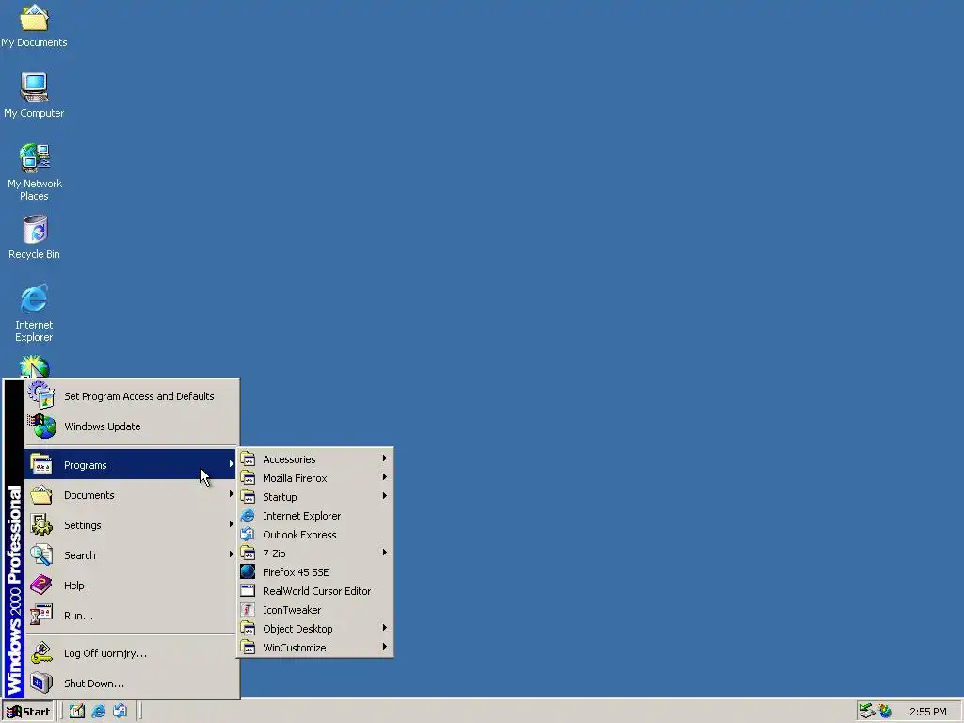Click the Programs folder icon
Screen dimensions: 964x723
click(x=41, y=464)
